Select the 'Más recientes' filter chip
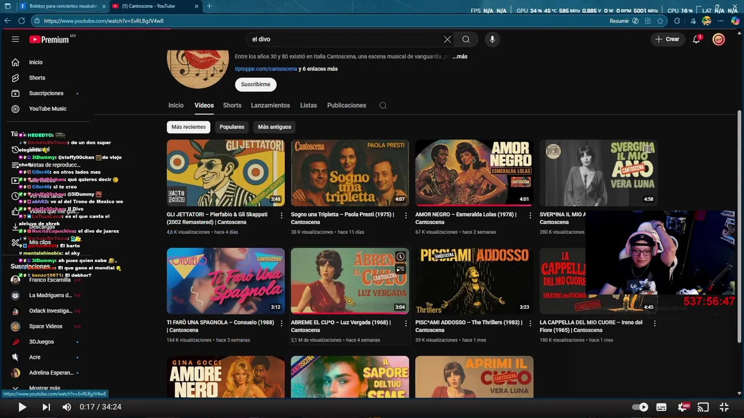744x418 pixels. tap(188, 127)
